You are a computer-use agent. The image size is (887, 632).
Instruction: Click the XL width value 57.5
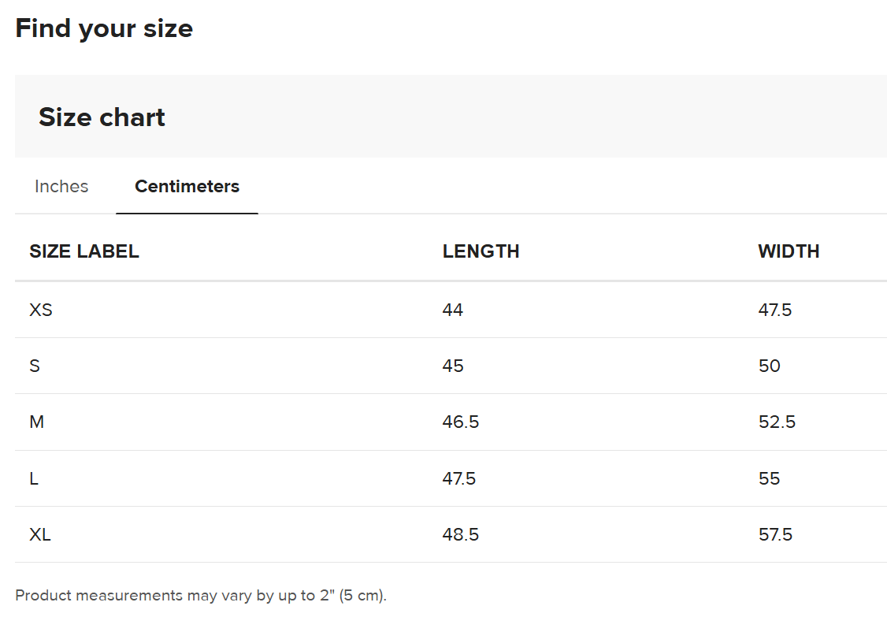click(x=775, y=535)
